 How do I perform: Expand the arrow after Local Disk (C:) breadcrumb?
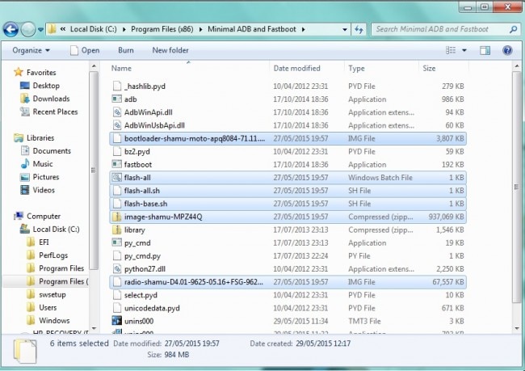(124, 29)
